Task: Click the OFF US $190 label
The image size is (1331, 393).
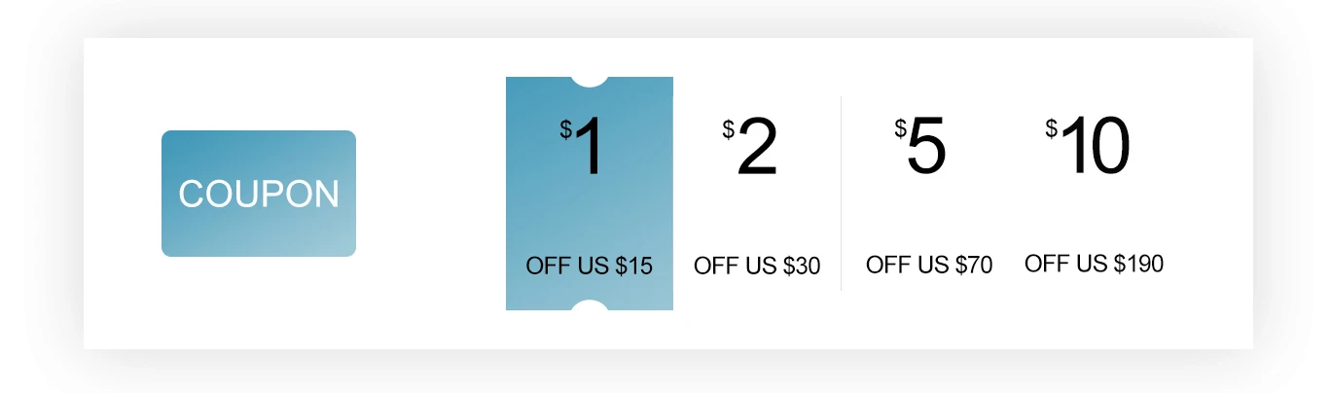Action: pos(1095,264)
